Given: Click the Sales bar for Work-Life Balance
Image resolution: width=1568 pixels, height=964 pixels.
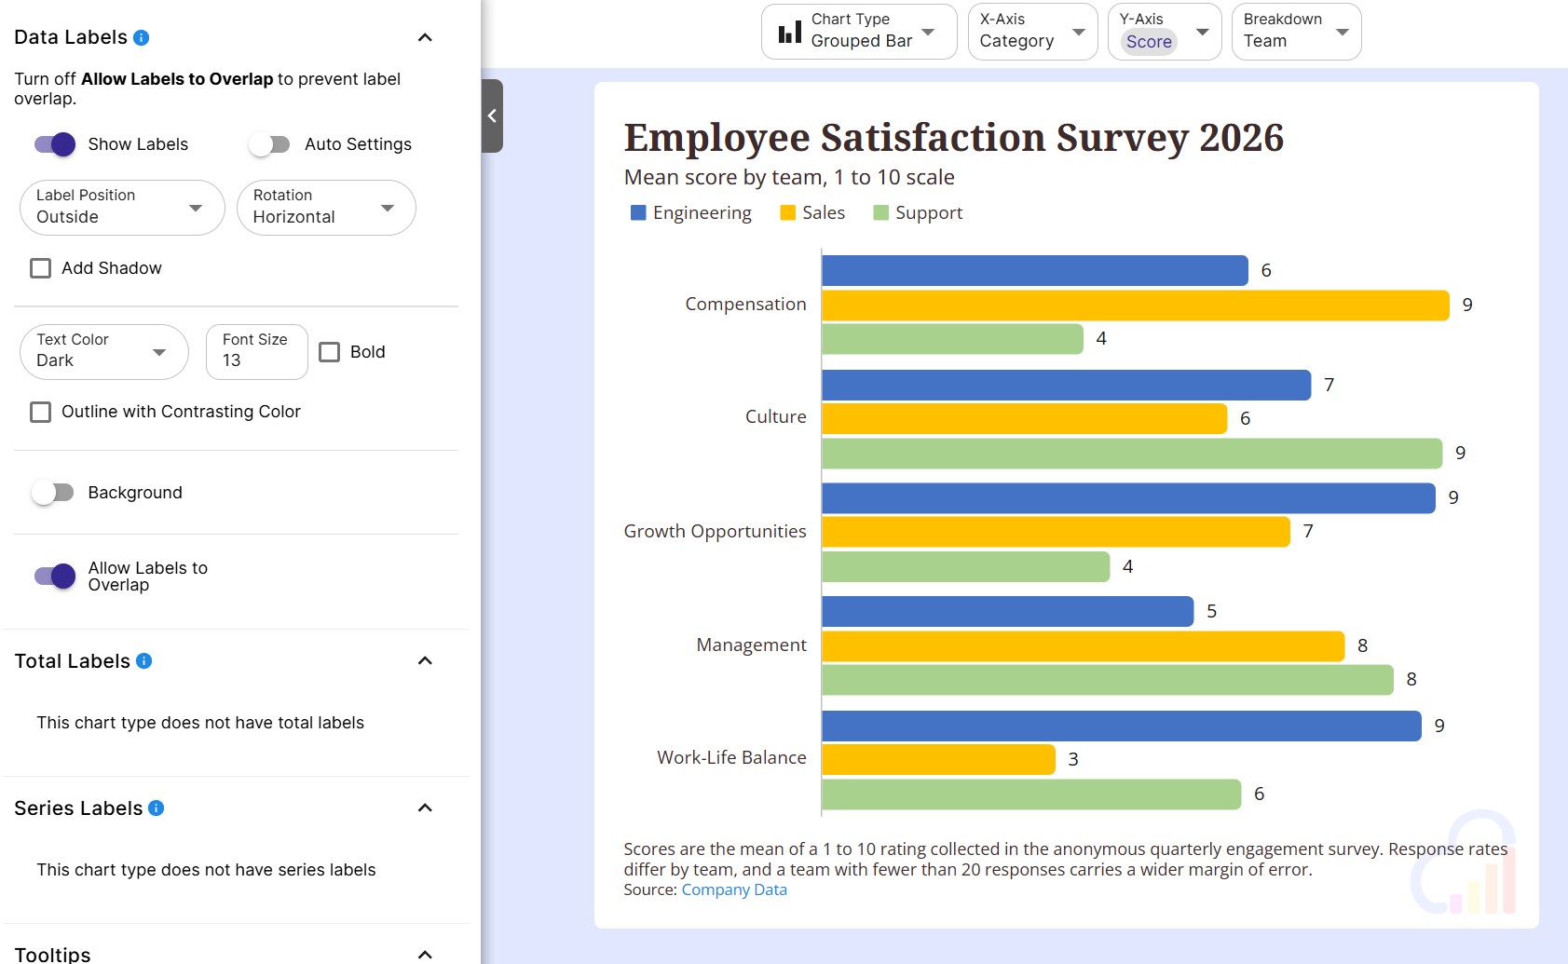Looking at the screenshot, I should click(939, 759).
